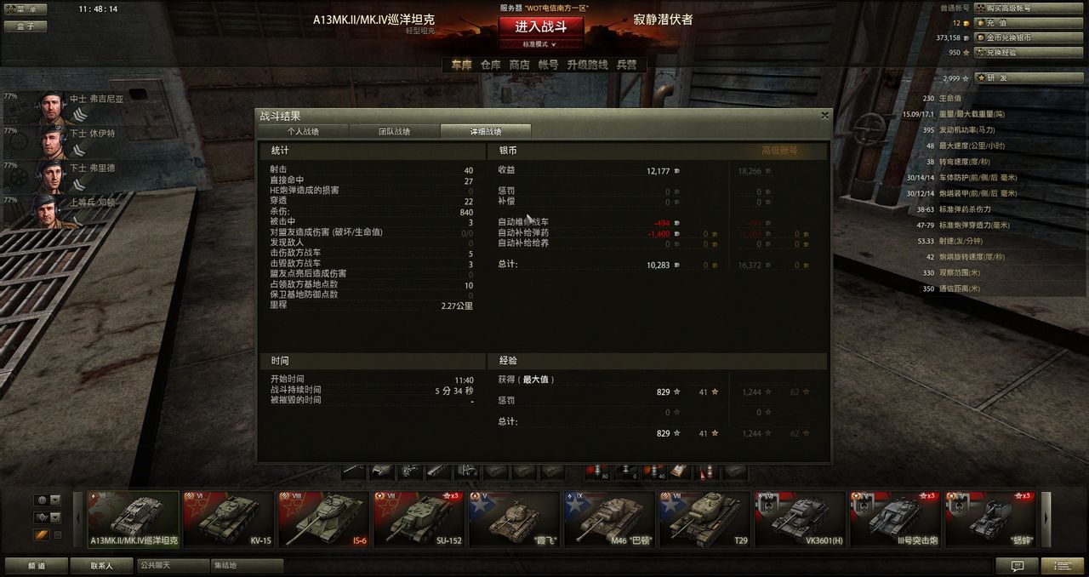The image size is (1089, 577).
Task: Open the 升级路线 tech tree menu
Action: click(587, 65)
